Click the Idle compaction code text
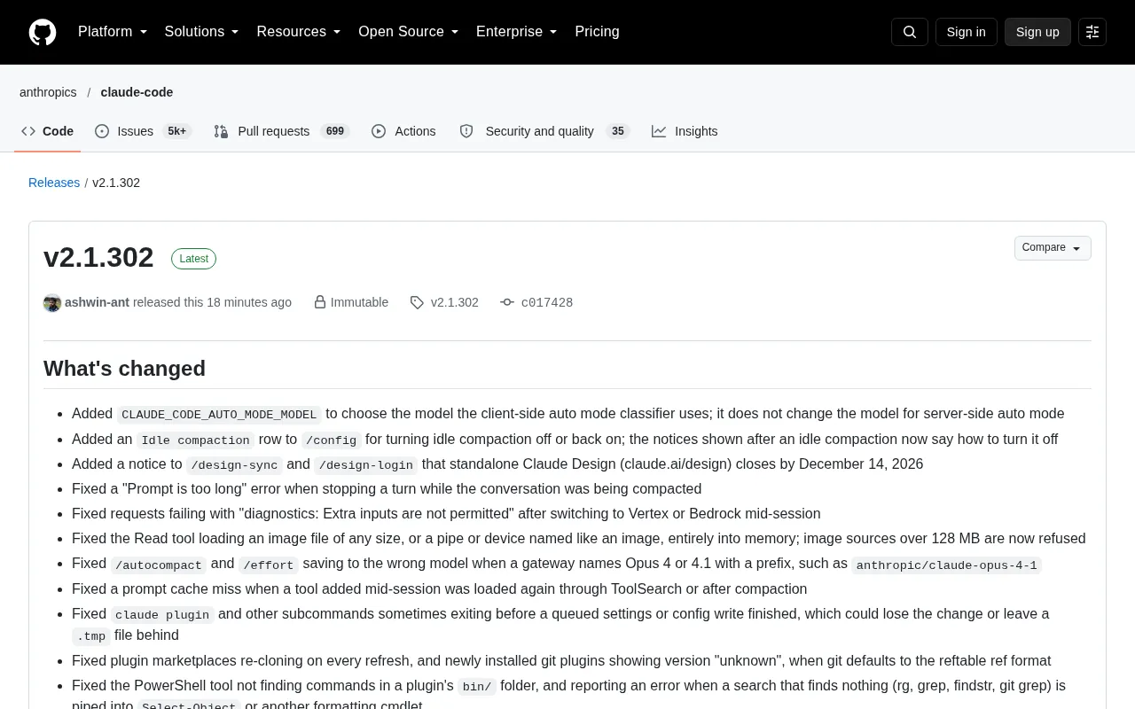1135x709 pixels. [195, 440]
